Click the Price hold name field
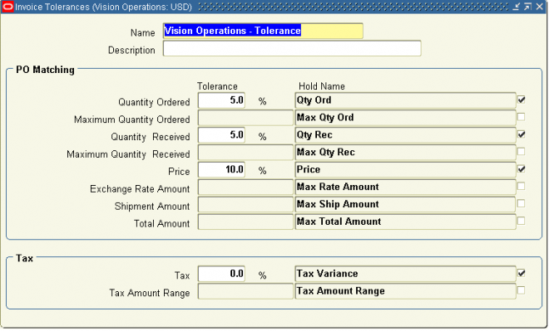Image resolution: width=549 pixels, height=331 pixels. tap(405, 170)
